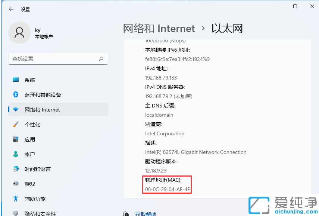Open 应用 settings
The height and width of the screenshot is (216, 319).
click(x=29, y=139)
